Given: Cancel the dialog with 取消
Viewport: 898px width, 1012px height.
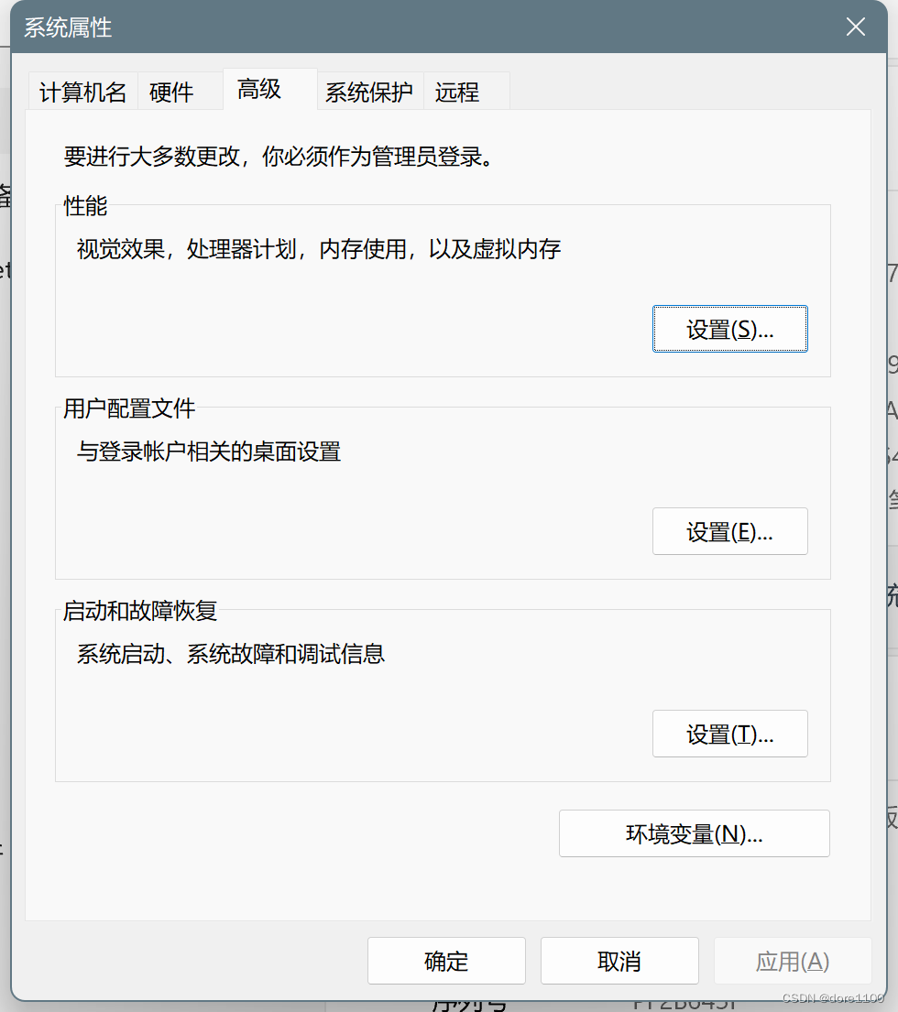Looking at the screenshot, I should (619, 961).
